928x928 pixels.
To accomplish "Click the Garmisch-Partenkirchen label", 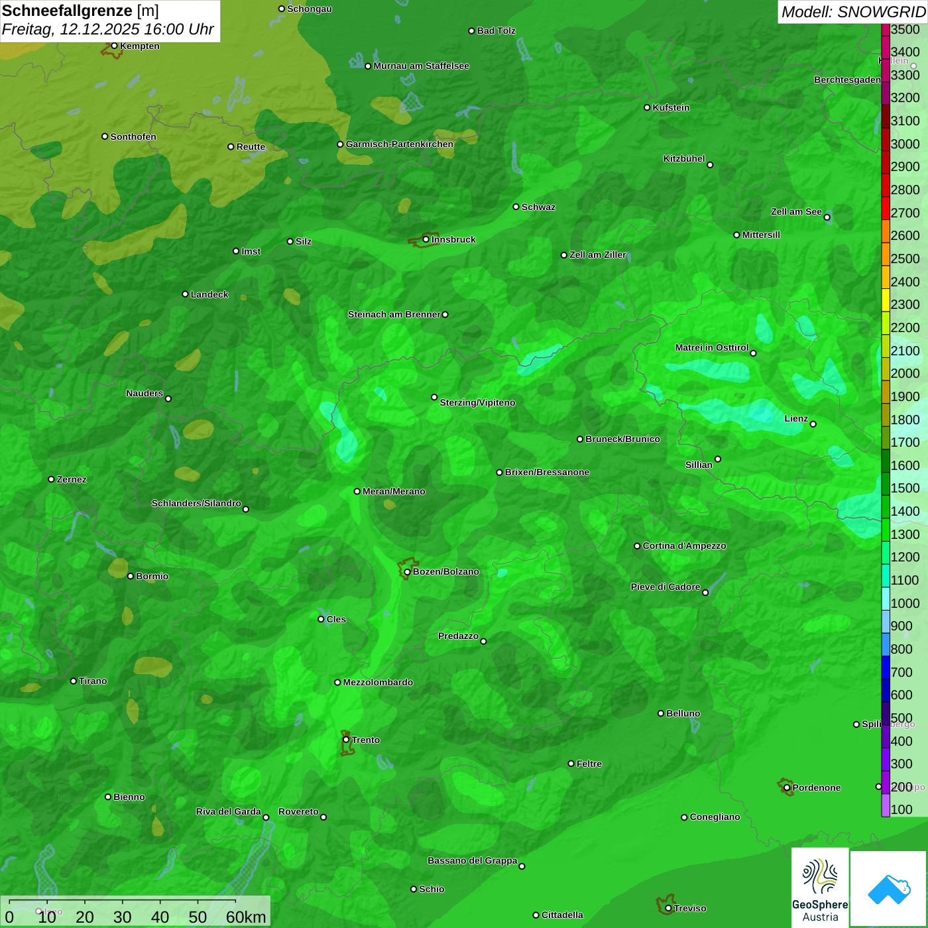I will pyautogui.click(x=400, y=144).
